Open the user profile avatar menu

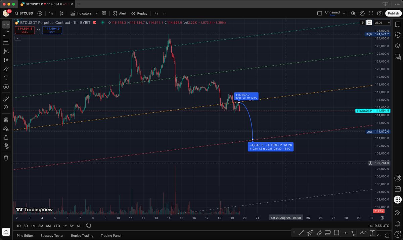point(6,13)
